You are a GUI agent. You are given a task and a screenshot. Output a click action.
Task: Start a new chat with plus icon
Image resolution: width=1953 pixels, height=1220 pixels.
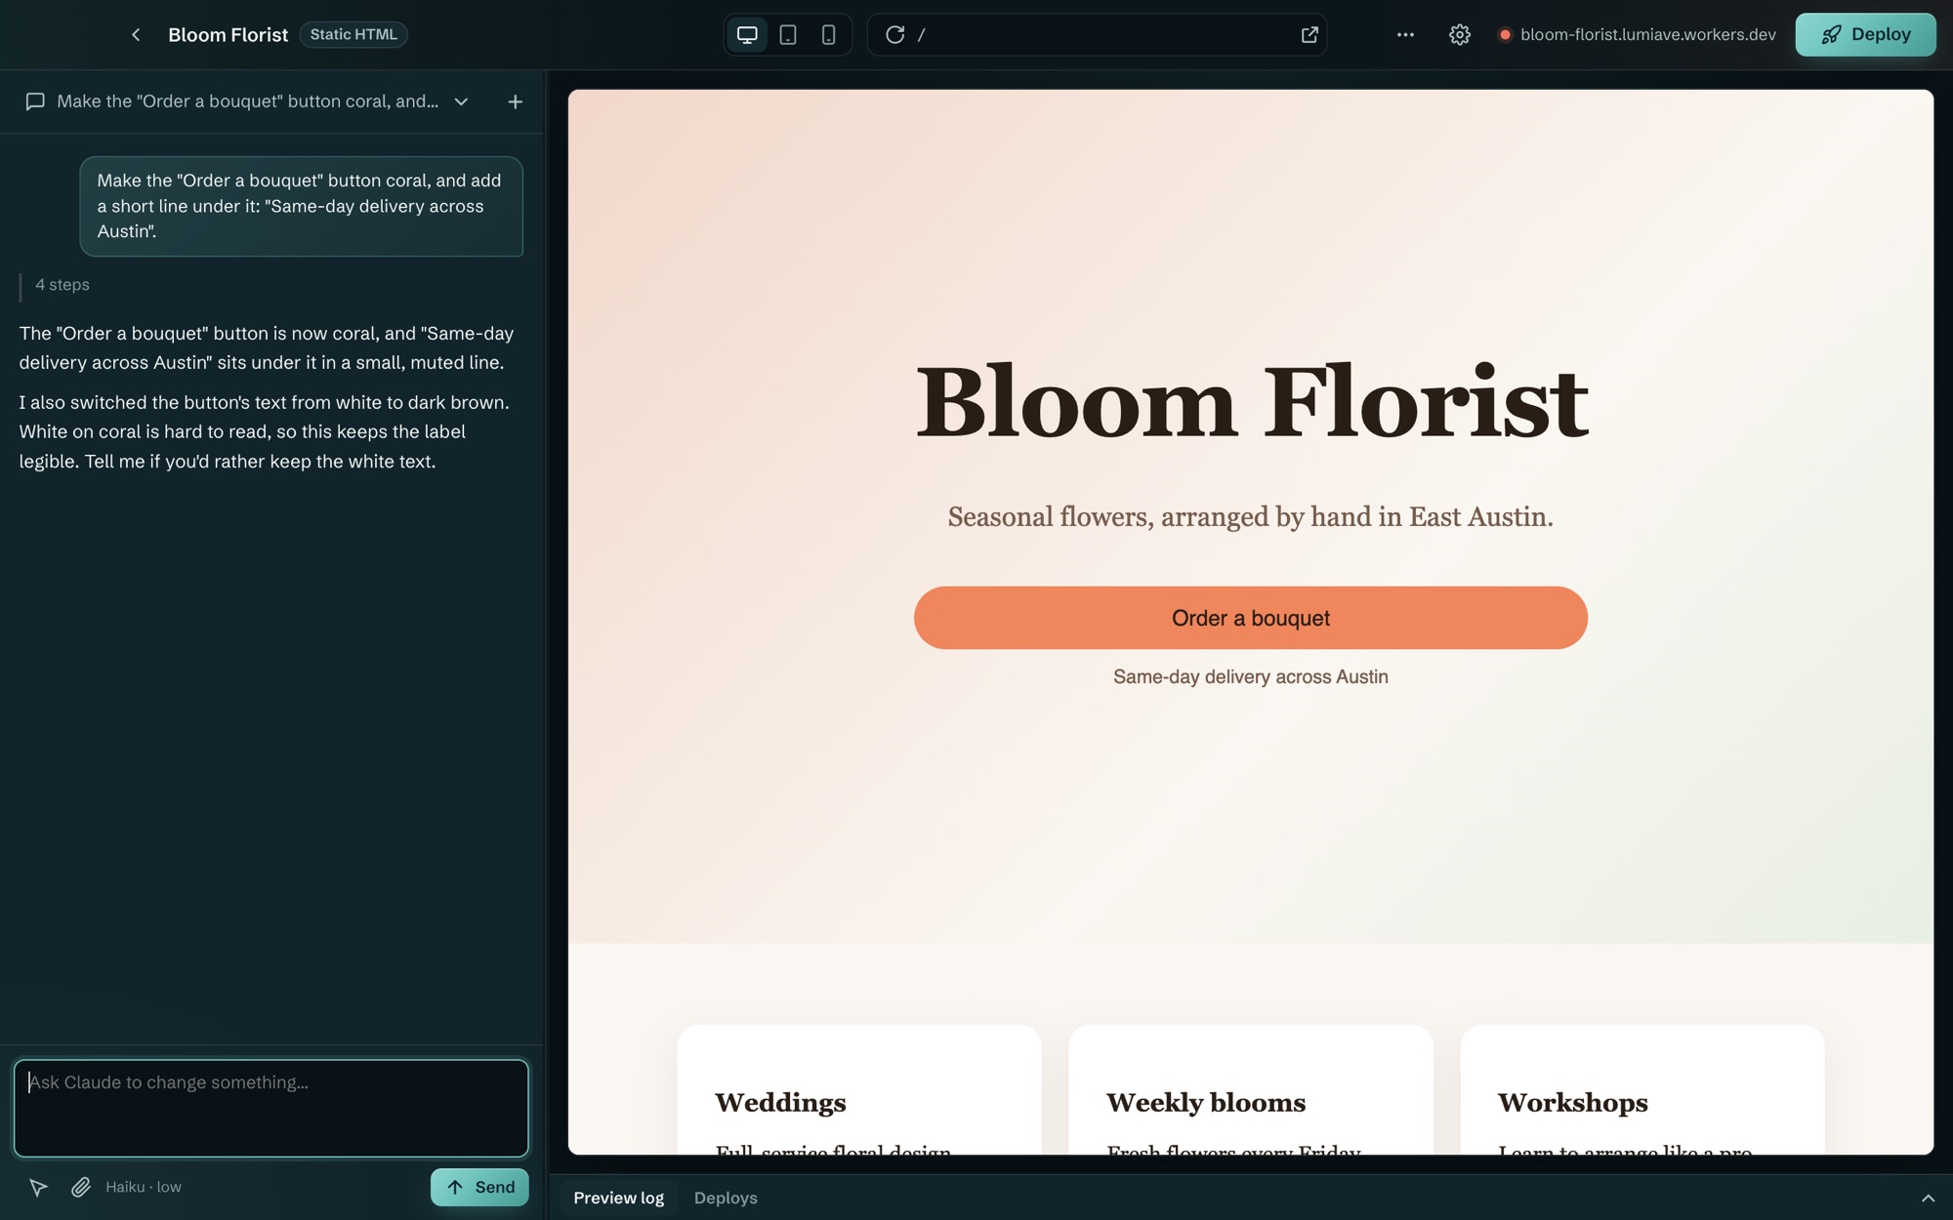pyautogui.click(x=515, y=102)
